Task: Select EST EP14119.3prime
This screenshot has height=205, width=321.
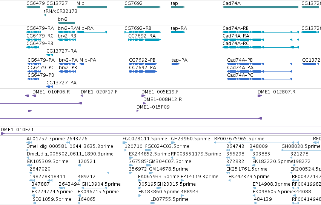Action: pyautogui.click(x=200, y=177)
